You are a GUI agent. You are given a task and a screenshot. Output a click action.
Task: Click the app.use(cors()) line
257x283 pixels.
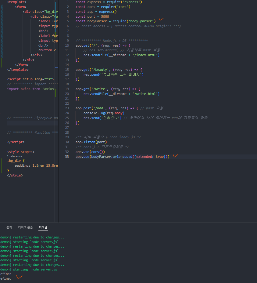pyautogui.click(x=90, y=152)
